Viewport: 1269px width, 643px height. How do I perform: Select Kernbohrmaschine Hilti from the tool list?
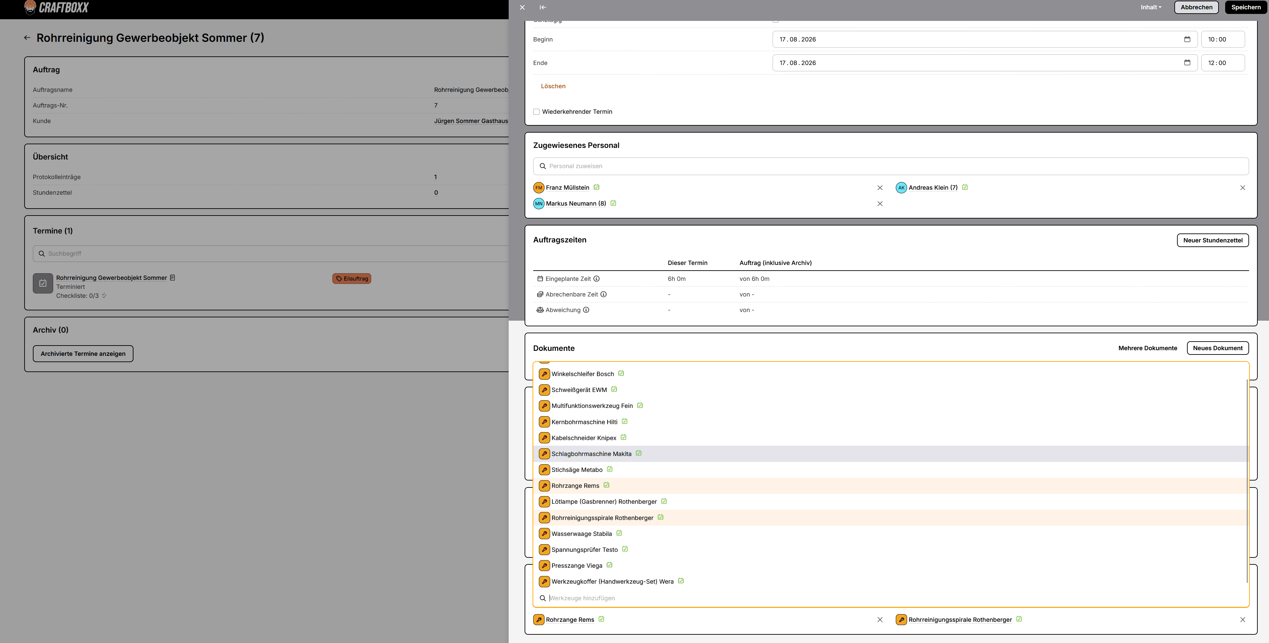pyautogui.click(x=891, y=421)
